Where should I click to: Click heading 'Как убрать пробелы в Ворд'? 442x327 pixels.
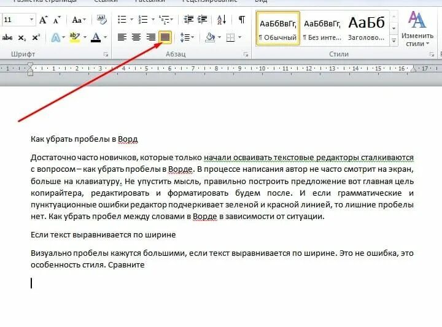[x=84, y=139]
